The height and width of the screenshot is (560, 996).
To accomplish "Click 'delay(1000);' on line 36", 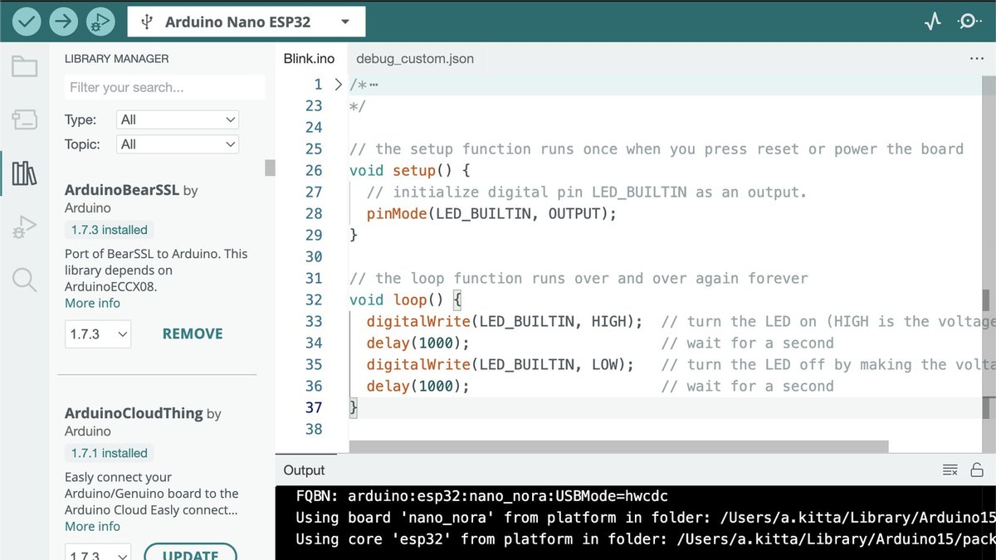I will tap(418, 387).
